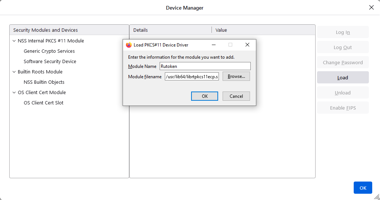
Task: Select Generic Crypto Services device
Action: coord(49,51)
